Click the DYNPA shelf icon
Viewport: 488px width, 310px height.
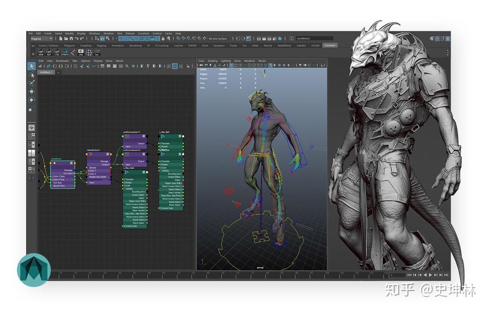[x=65, y=52]
